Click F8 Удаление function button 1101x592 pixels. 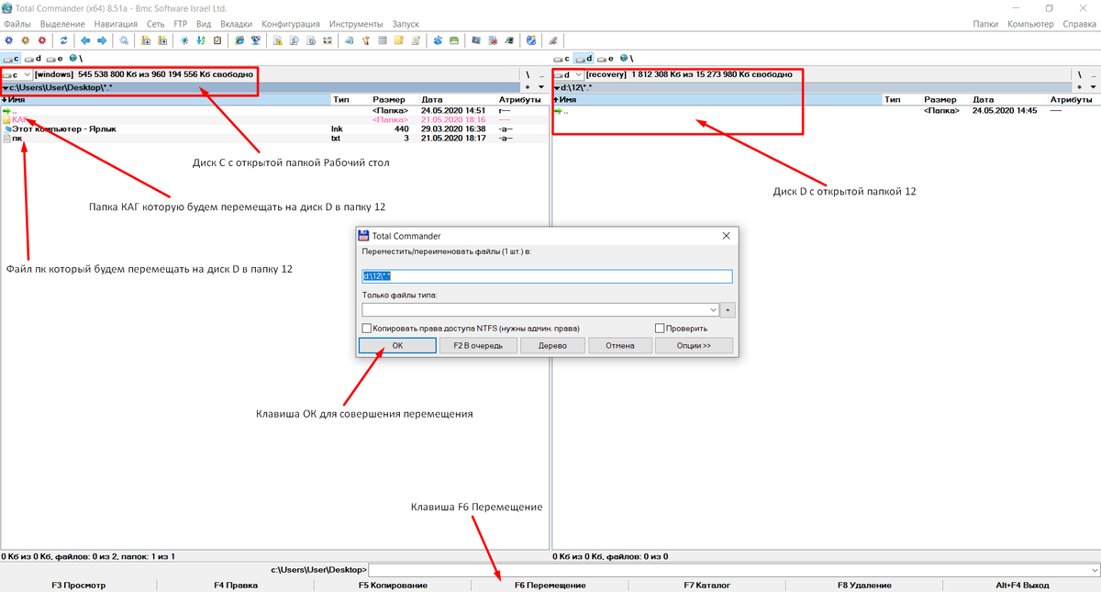click(863, 585)
